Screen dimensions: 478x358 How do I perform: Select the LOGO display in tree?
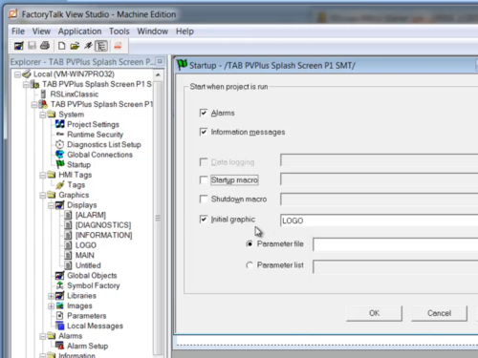(x=86, y=245)
